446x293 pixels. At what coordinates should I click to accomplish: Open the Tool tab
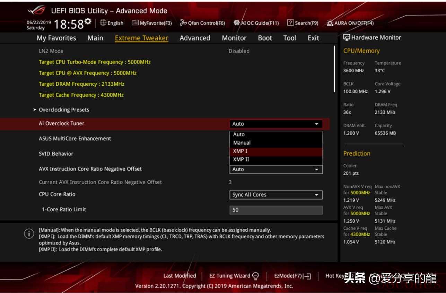click(290, 38)
